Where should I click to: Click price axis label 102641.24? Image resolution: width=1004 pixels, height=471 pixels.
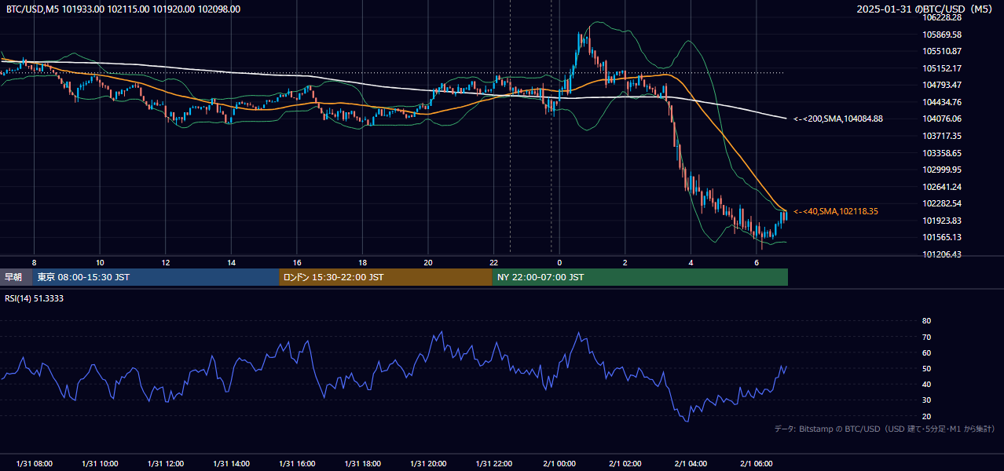[943, 187]
